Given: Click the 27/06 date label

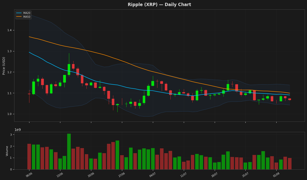Looking at the screenshot, I should click(x=122, y=174).
